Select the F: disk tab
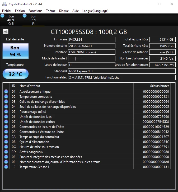This screenshot has width=178, height=192. point(34,20)
